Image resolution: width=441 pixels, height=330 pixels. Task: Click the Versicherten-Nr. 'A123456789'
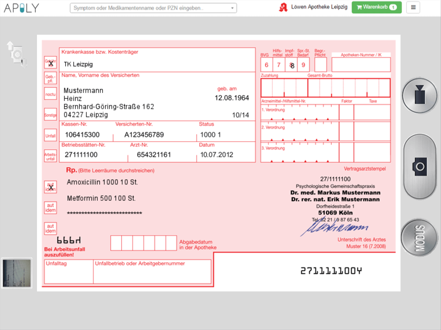point(144,135)
